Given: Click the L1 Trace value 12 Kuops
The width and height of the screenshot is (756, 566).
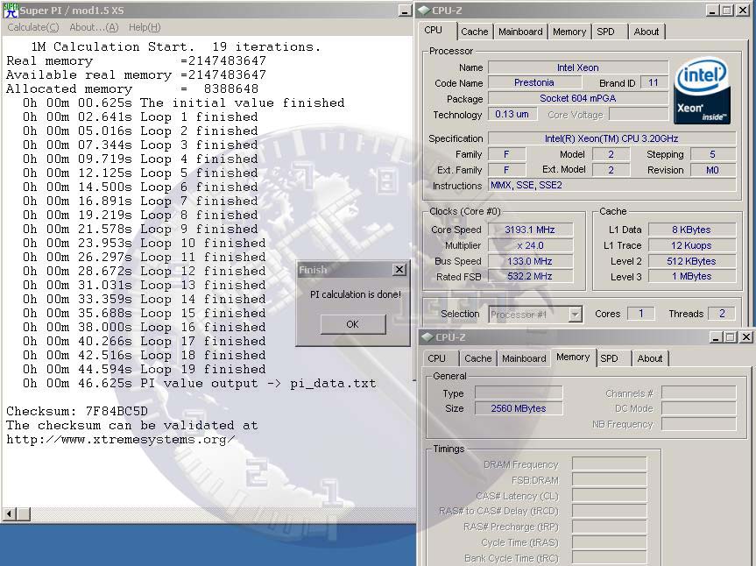Looking at the screenshot, I should [x=692, y=246].
